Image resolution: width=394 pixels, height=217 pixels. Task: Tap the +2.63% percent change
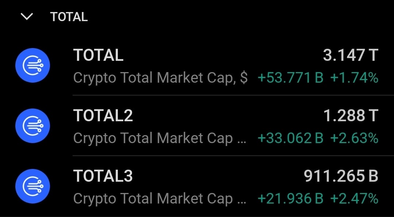[x=354, y=138]
